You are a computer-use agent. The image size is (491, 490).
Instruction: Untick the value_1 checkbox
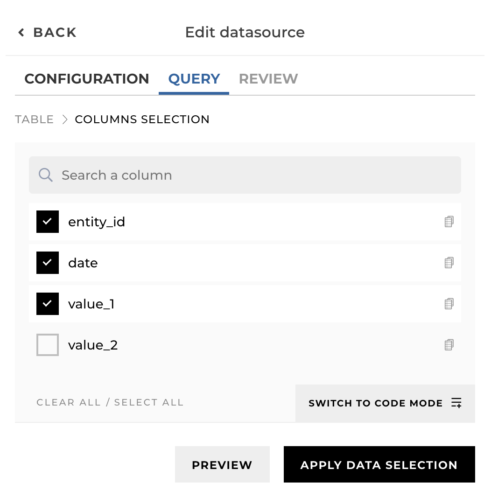(48, 304)
